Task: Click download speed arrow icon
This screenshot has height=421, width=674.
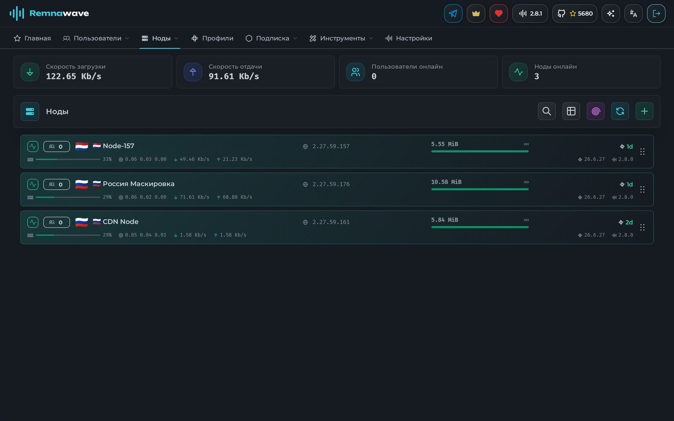Action: coord(30,72)
